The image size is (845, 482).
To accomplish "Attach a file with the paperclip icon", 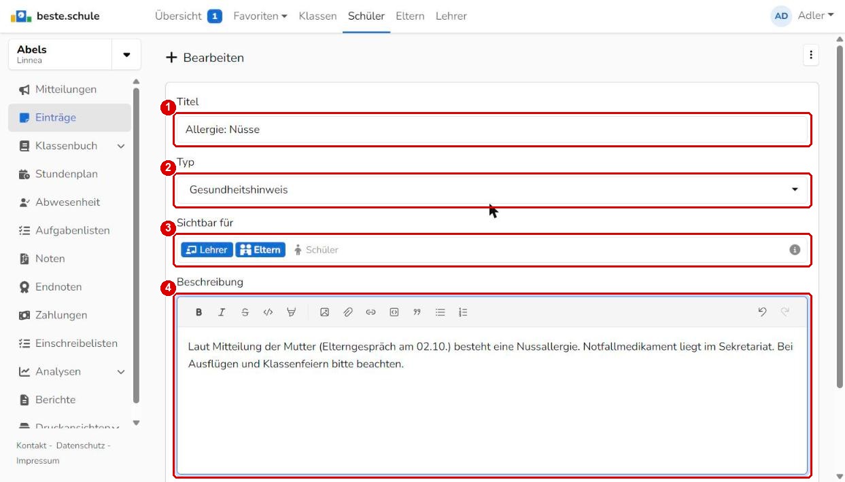I will (x=347, y=312).
